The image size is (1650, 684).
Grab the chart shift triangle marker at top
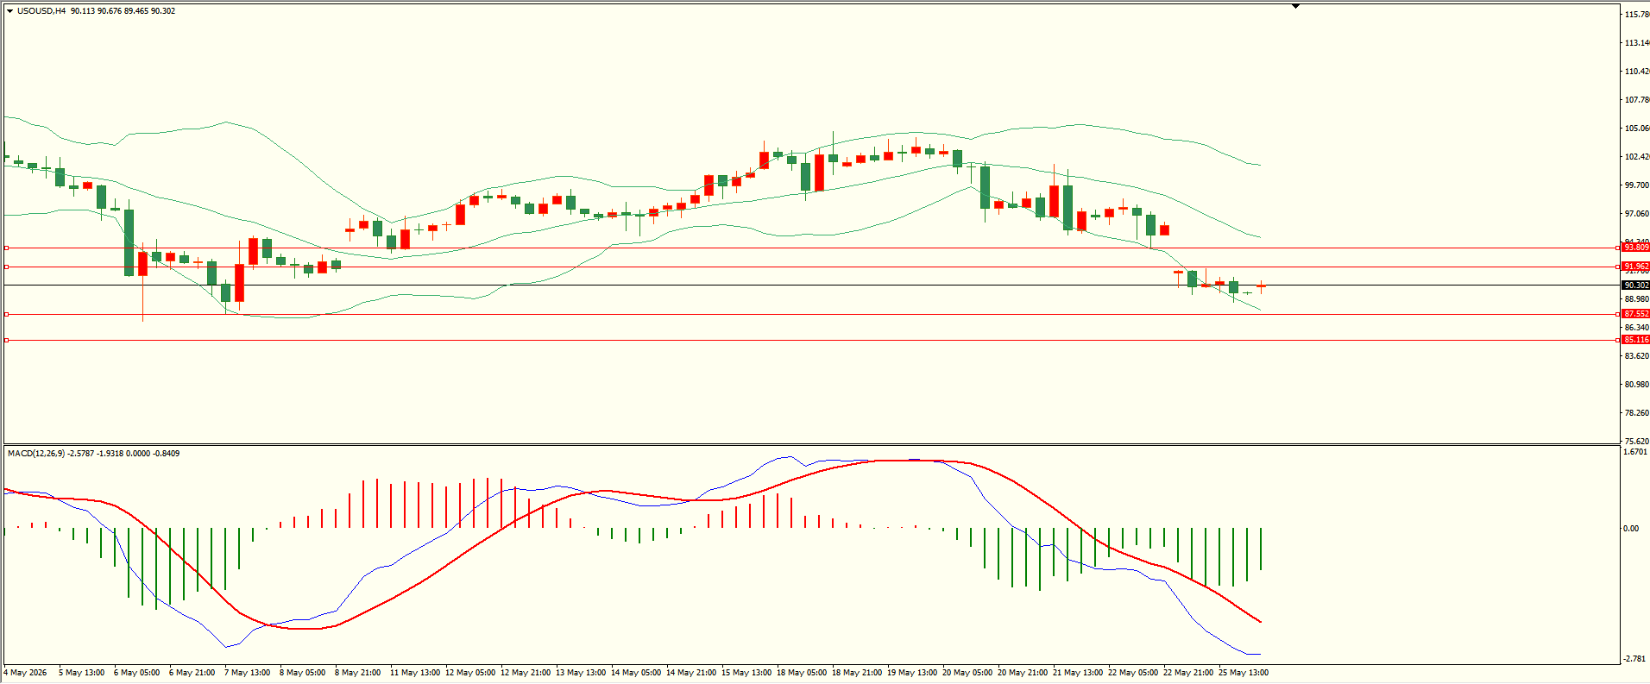1295,6
